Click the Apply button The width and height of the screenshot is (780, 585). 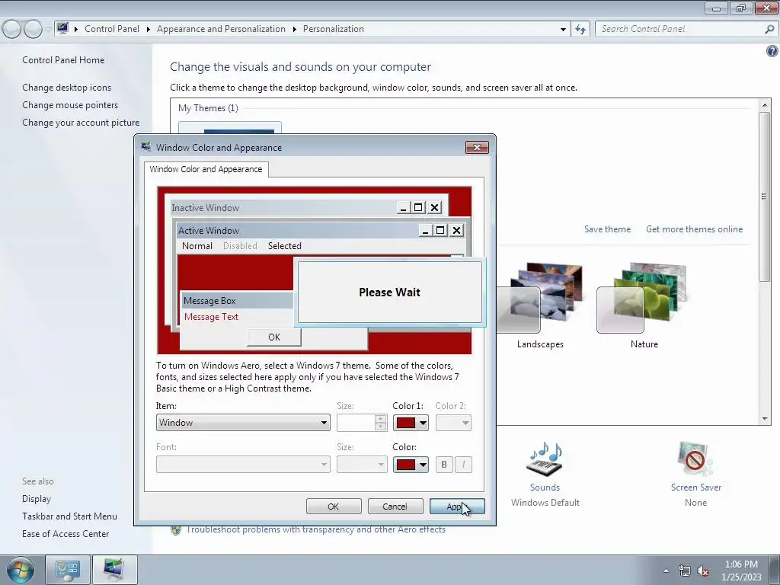[x=457, y=507]
